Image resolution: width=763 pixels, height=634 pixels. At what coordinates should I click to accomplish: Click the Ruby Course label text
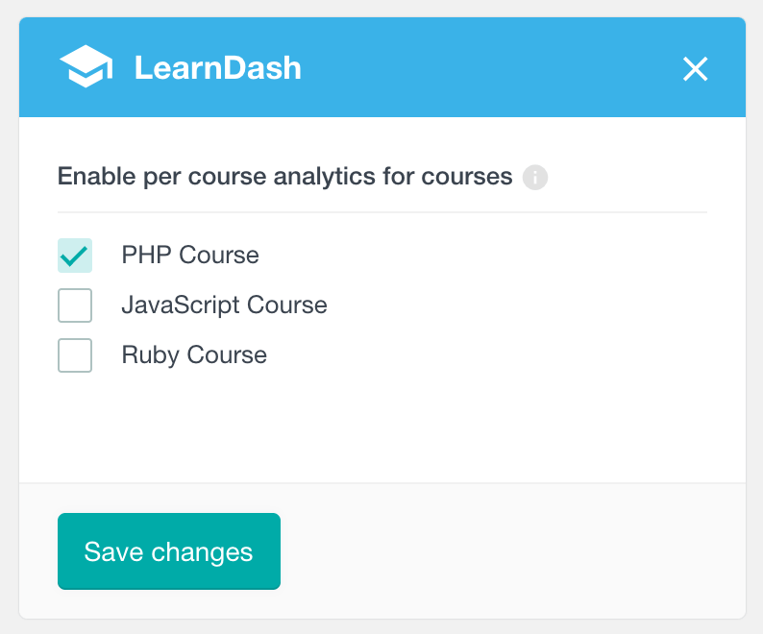coord(194,354)
